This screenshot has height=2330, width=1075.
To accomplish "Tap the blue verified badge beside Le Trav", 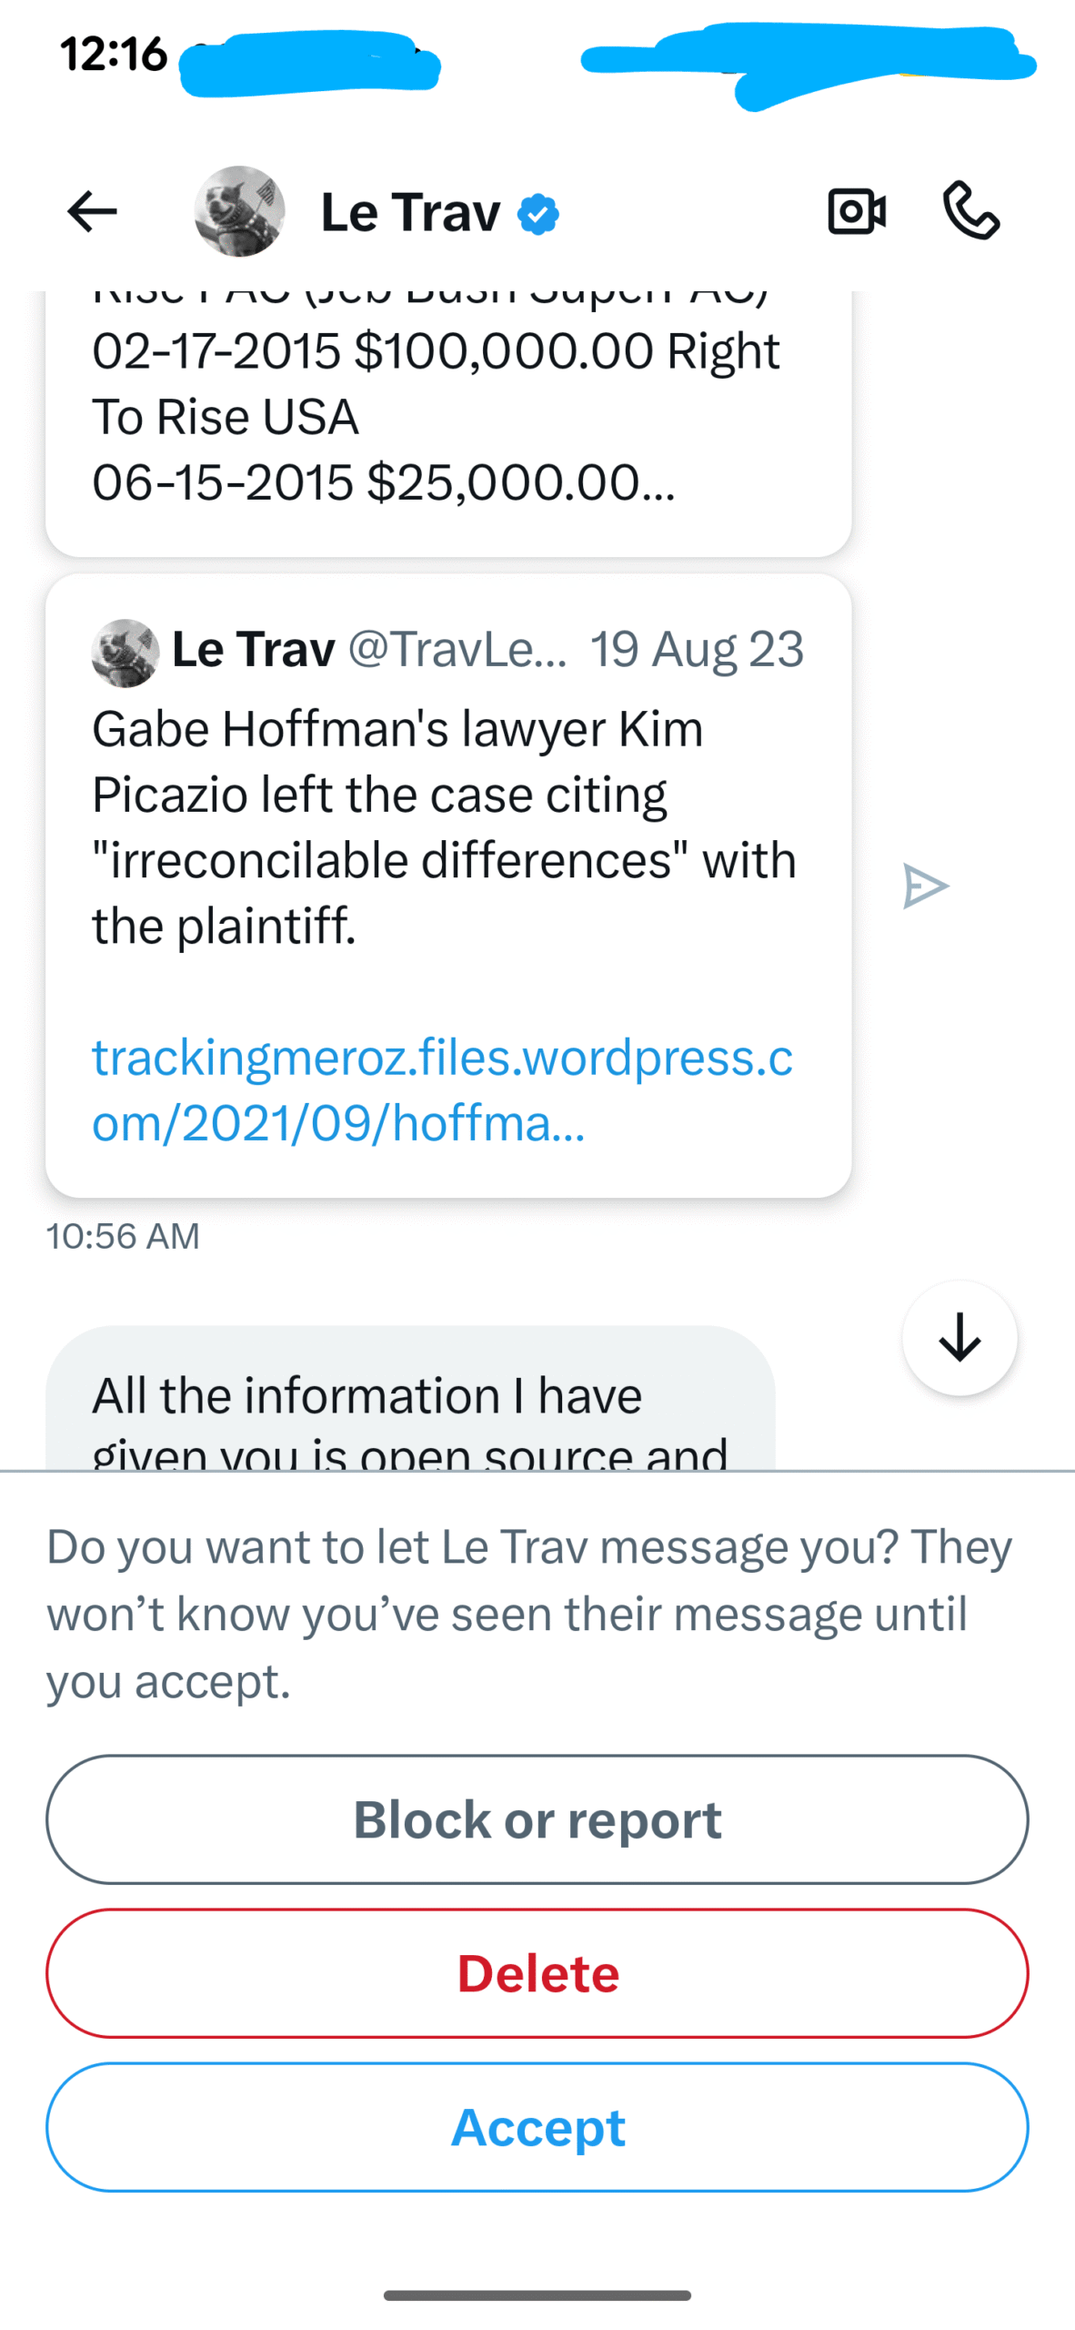I will (x=538, y=215).
